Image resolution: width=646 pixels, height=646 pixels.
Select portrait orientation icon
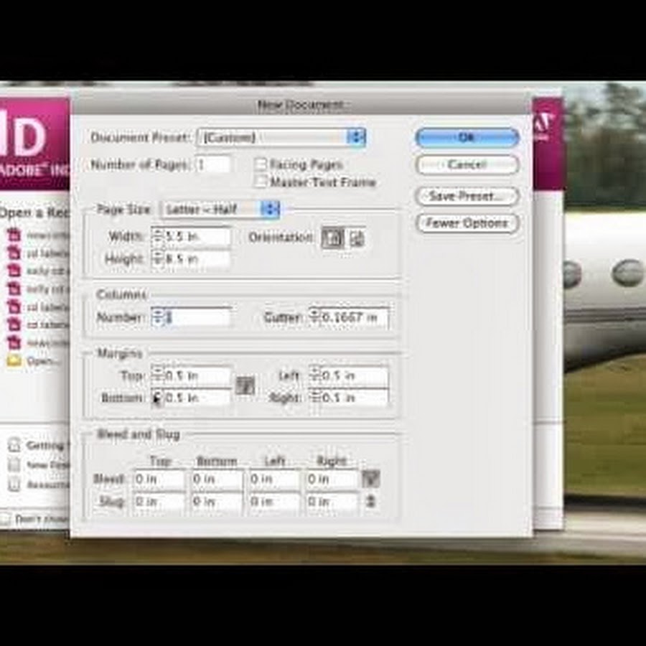[x=332, y=238]
